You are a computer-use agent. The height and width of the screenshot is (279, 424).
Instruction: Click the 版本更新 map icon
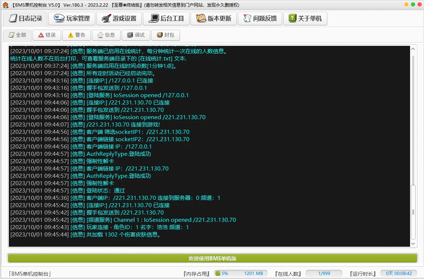[201, 18]
